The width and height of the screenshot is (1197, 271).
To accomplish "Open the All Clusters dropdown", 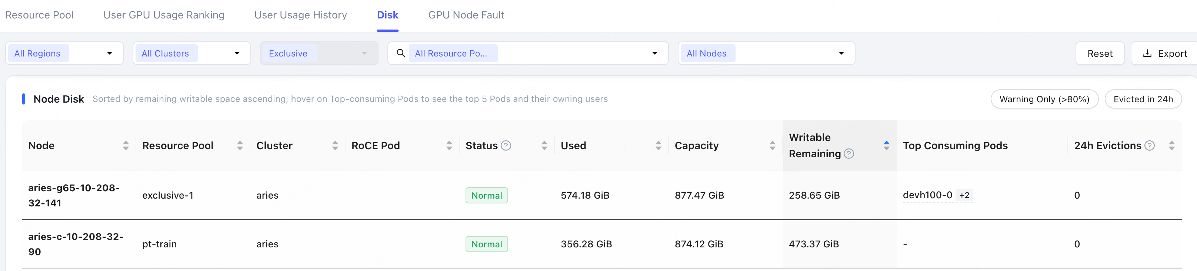I will tap(191, 53).
